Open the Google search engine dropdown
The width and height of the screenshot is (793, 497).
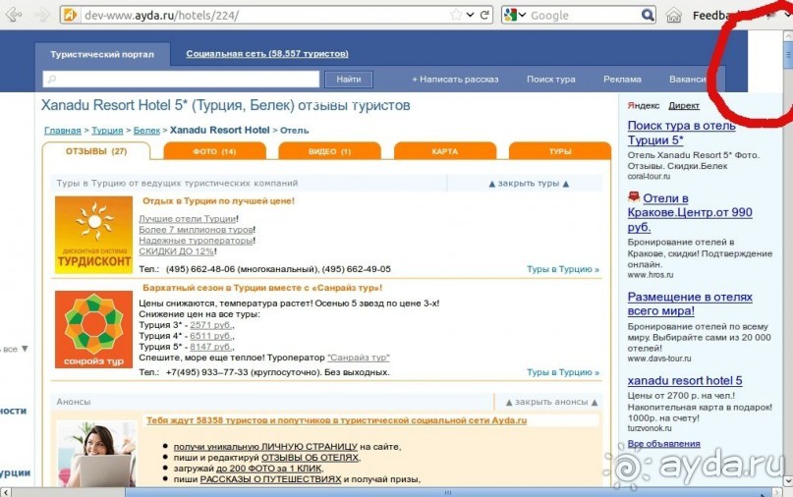tap(515, 16)
